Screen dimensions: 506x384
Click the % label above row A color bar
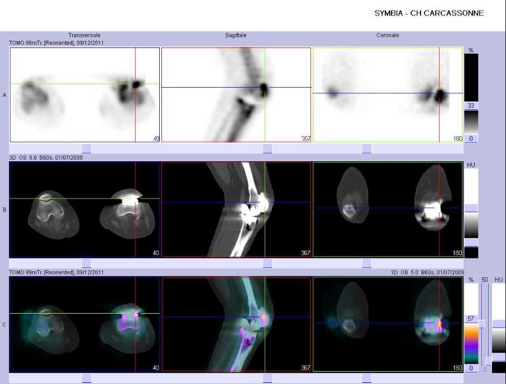pos(471,50)
